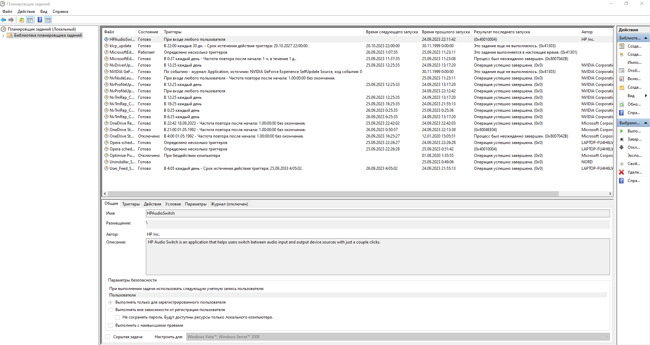The width and height of the screenshot is (650, 345).
Task: Sort by Время следующего запуска column header
Action: click(x=392, y=32)
